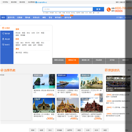
Task: Click the ¥2999 price
Action: [x=98, y=118]
